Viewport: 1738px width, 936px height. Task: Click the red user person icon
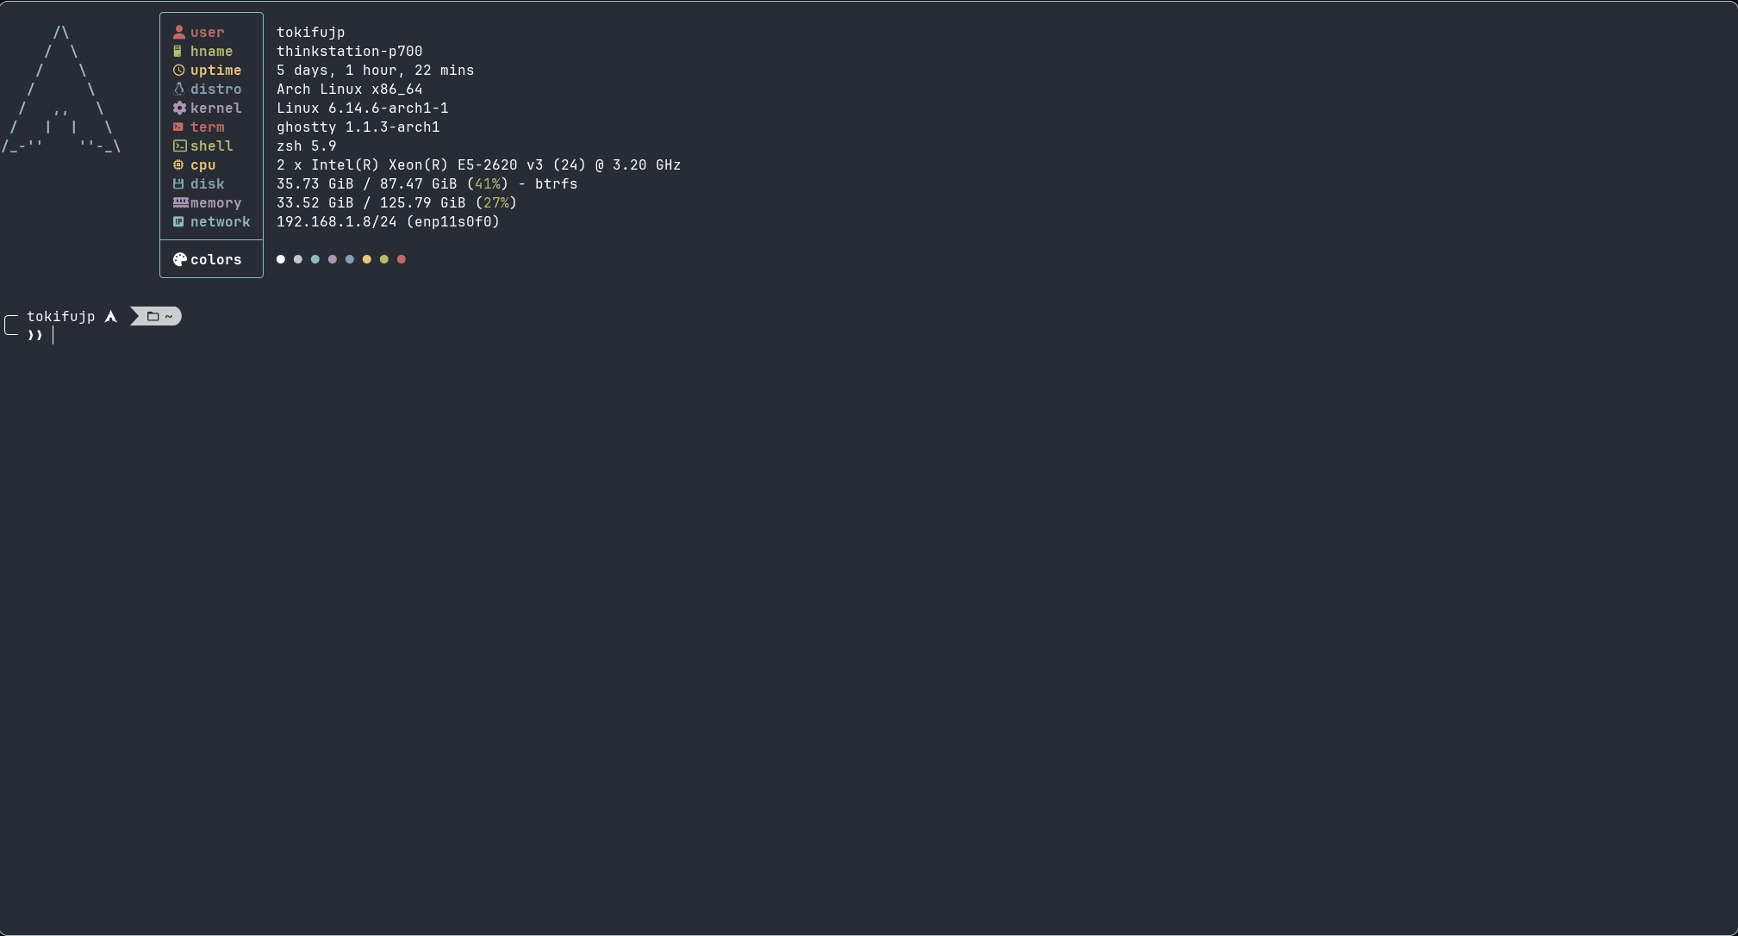point(179,33)
